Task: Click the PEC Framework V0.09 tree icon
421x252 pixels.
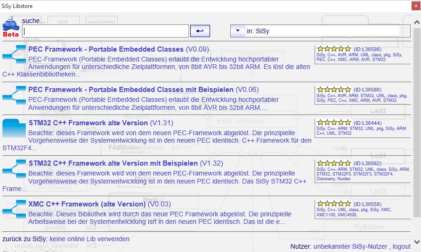Action: 14,54
